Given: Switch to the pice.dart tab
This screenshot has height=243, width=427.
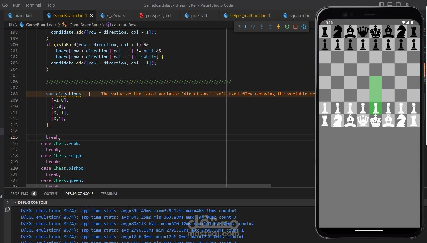Looking at the screenshot, I should coord(199,15).
